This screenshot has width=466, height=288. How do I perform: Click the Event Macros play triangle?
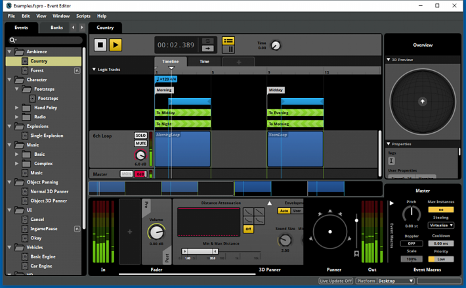[392, 203]
